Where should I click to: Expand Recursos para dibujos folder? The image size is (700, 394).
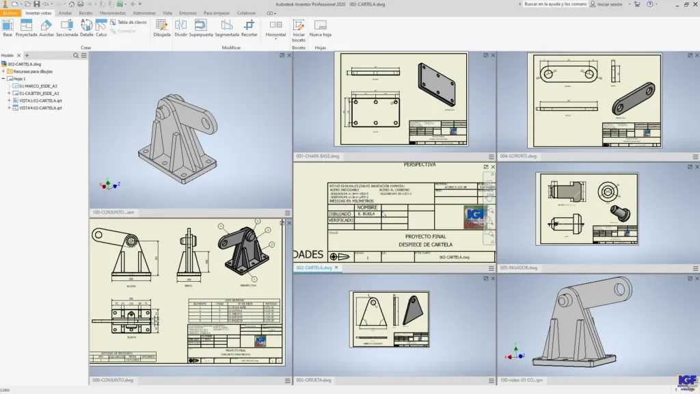(3, 71)
